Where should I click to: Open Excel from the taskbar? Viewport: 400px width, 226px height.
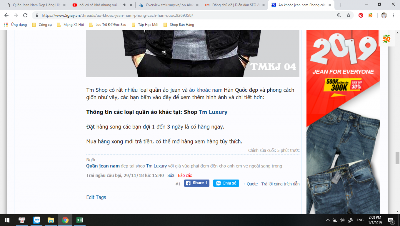point(80,220)
